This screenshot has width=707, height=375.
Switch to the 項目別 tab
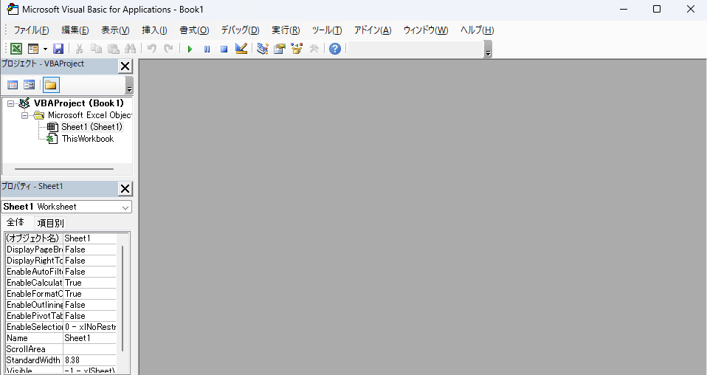tap(50, 223)
